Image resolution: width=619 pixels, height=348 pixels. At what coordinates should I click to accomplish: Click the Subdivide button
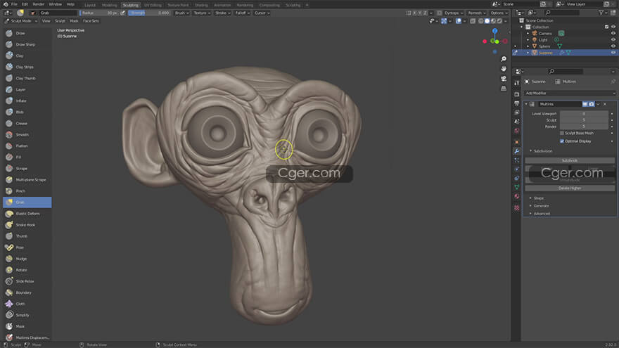[570, 160]
